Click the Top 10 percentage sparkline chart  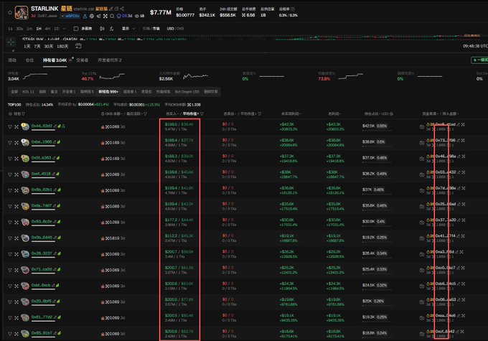112,76
